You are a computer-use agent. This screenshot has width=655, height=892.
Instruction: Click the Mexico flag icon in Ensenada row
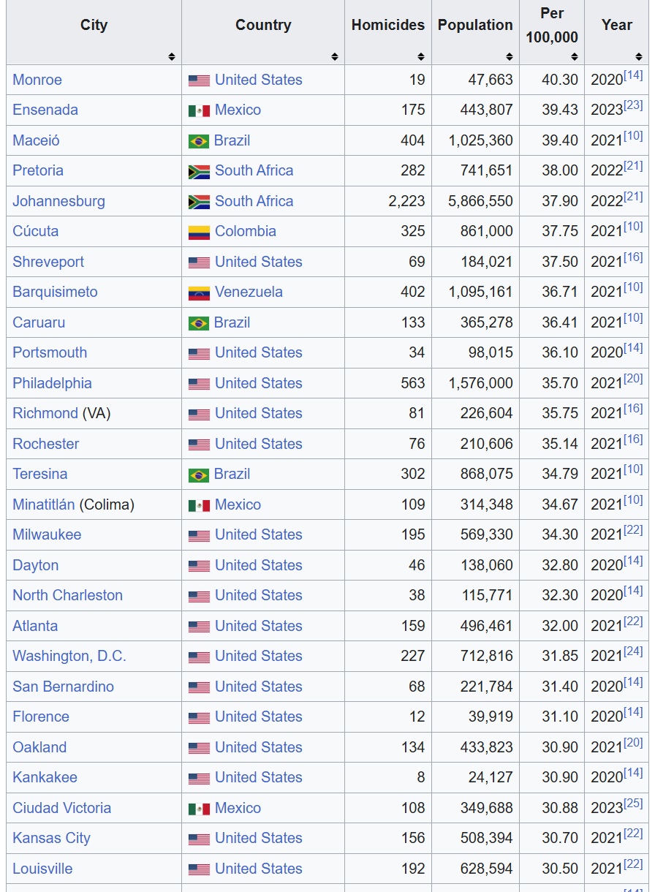point(199,111)
